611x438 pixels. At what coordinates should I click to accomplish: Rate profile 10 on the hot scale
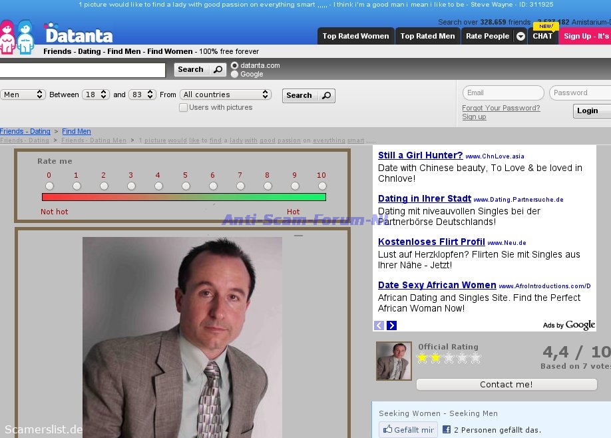point(322,186)
